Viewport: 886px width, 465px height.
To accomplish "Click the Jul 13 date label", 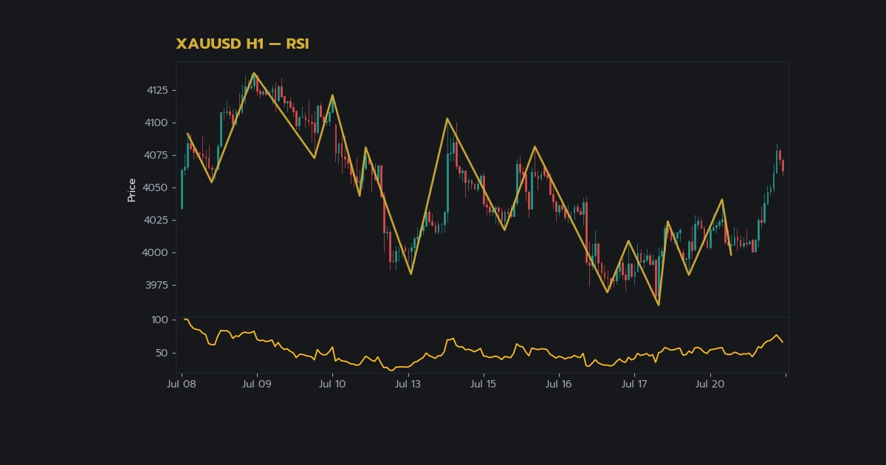I will (408, 385).
